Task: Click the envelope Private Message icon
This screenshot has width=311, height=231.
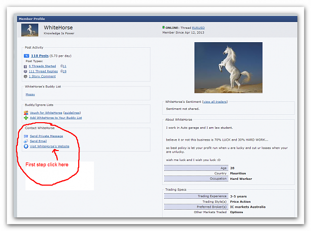Action: pyautogui.click(x=26, y=136)
